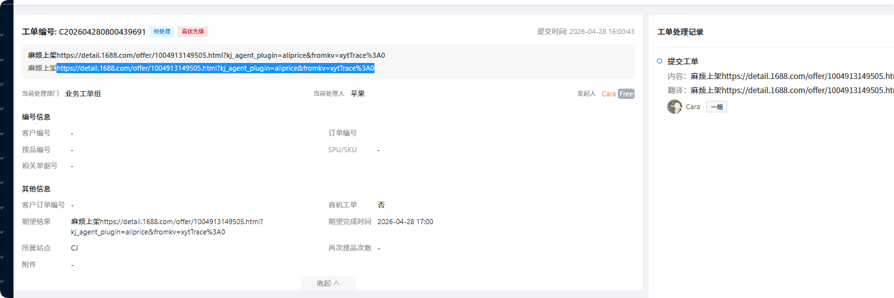Click the 编号信息 section heading
This screenshot has height=298, width=894.
pyautogui.click(x=36, y=117)
